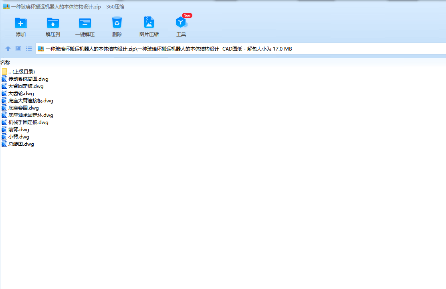Click the dwg file icon beside 底座大臂连接板.dwg
The image size is (446, 289).
[4, 100]
